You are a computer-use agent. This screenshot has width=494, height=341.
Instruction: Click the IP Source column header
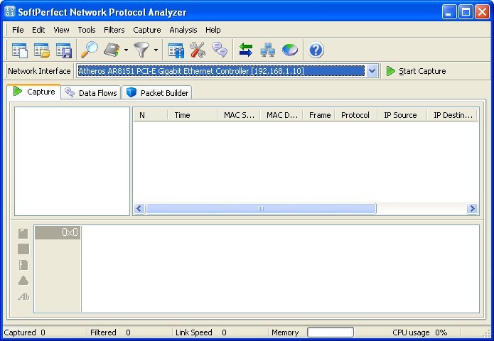coord(402,115)
